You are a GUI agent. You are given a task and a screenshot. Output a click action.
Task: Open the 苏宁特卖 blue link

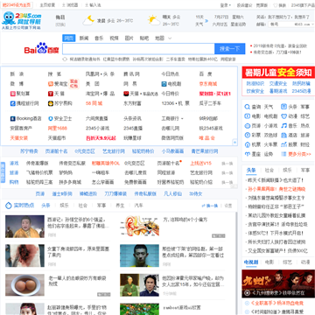(x=29, y=151)
